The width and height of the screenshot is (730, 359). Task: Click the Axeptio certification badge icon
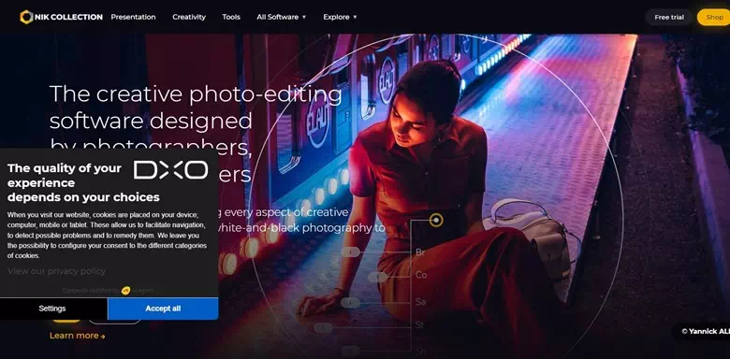pos(125,291)
